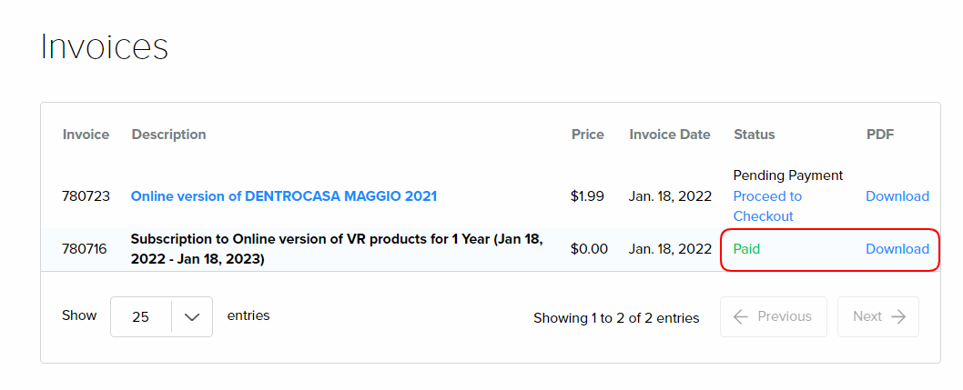
Task: Select the green Paid status text
Action: 746,249
